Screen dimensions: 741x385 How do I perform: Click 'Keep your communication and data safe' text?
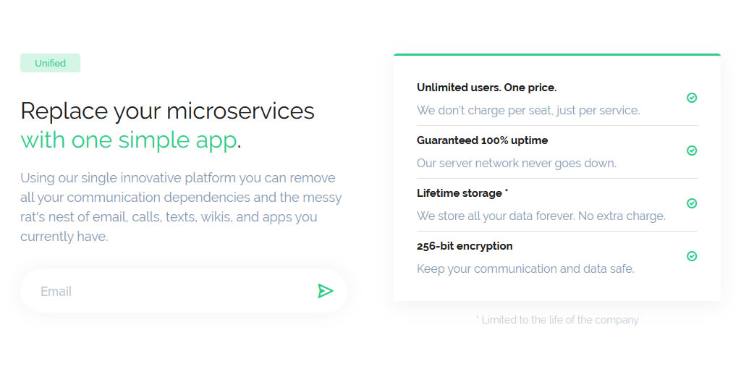(525, 269)
